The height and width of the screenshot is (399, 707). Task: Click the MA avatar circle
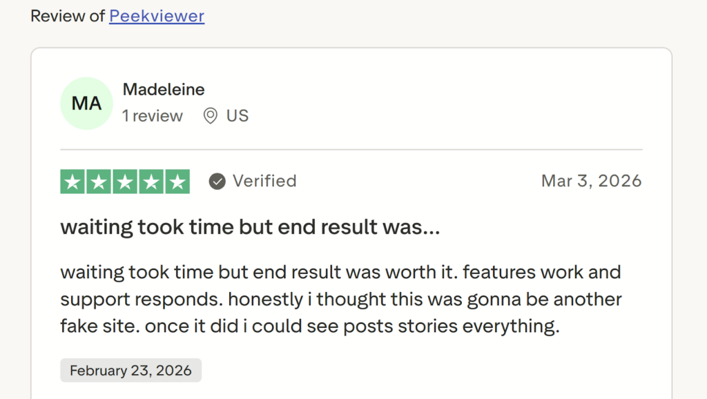point(86,103)
